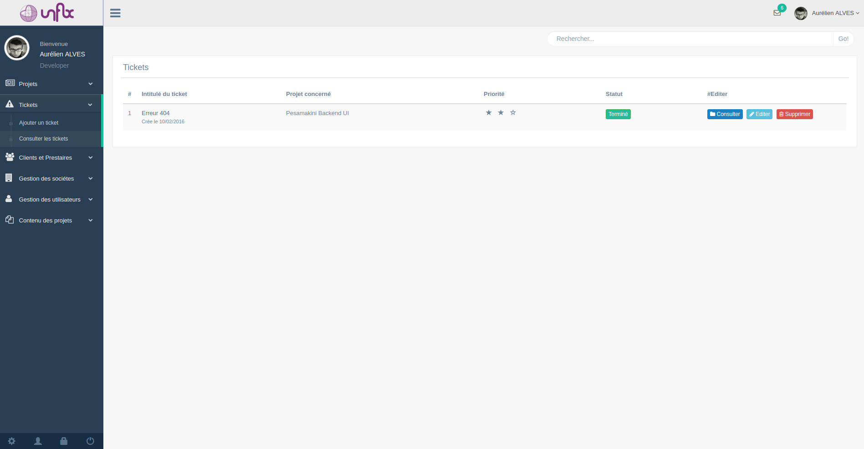Expand Clients et Prestaires section

(x=50, y=157)
